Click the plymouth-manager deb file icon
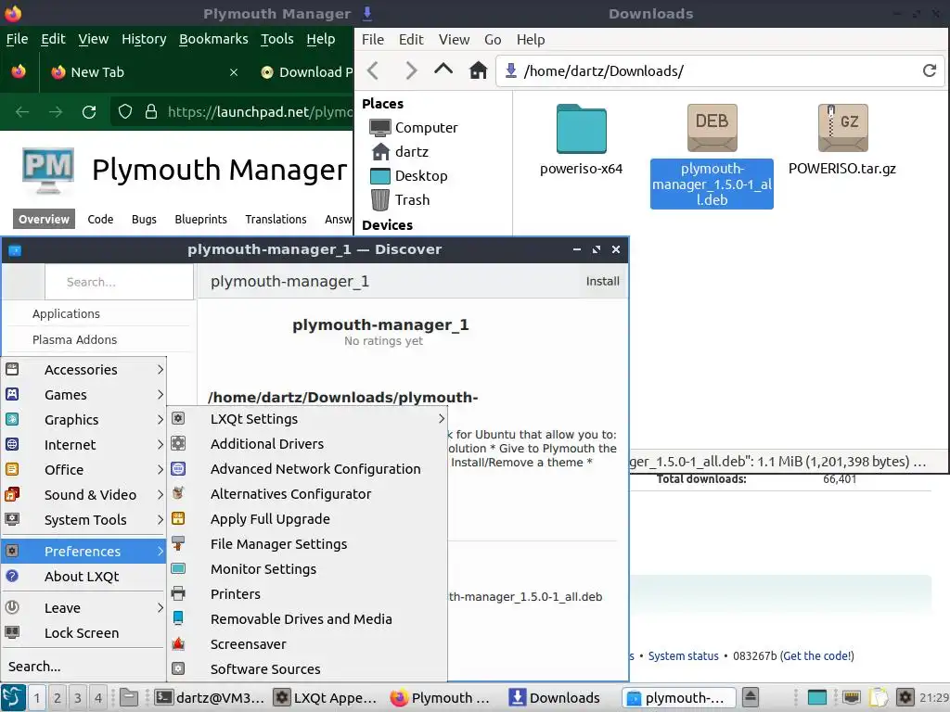This screenshot has height=712, width=950. pos(712,128)
